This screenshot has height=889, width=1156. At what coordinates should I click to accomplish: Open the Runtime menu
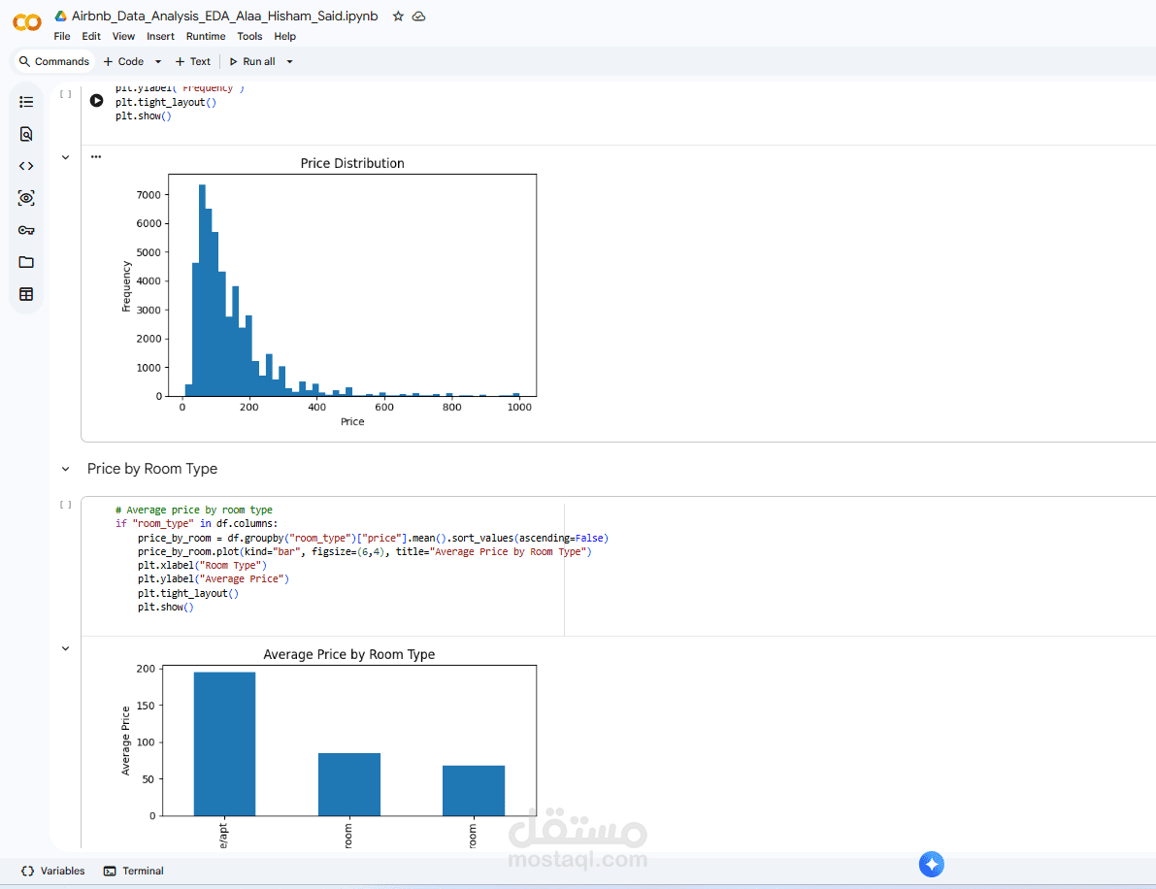(206, 36)
